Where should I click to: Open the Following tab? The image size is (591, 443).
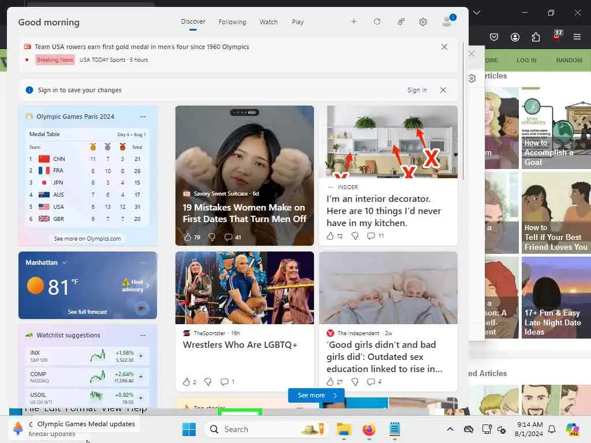pos(232,22)
